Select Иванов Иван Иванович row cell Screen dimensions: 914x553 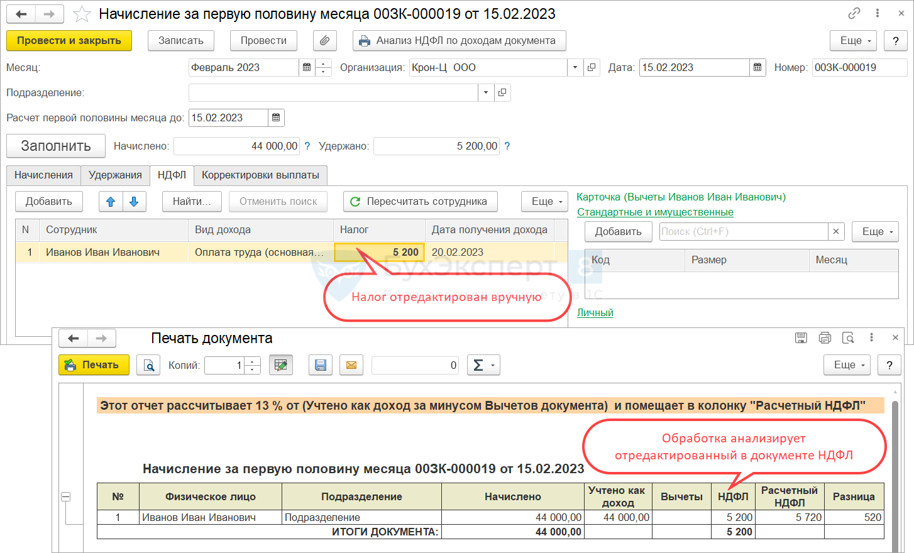click(113, 253)
